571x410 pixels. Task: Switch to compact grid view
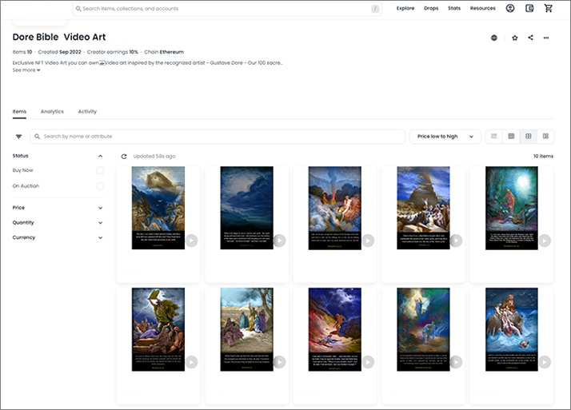(x=511, y=136)
